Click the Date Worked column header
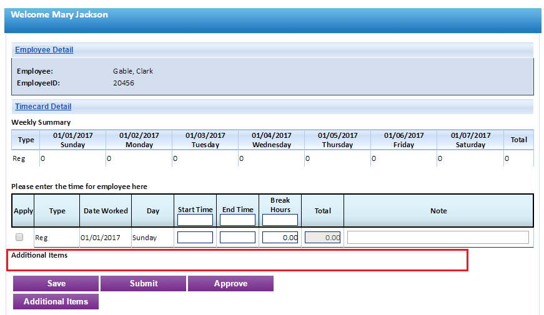Image resolution: width=544 pixels, height=315 pixels. (106, 211)
